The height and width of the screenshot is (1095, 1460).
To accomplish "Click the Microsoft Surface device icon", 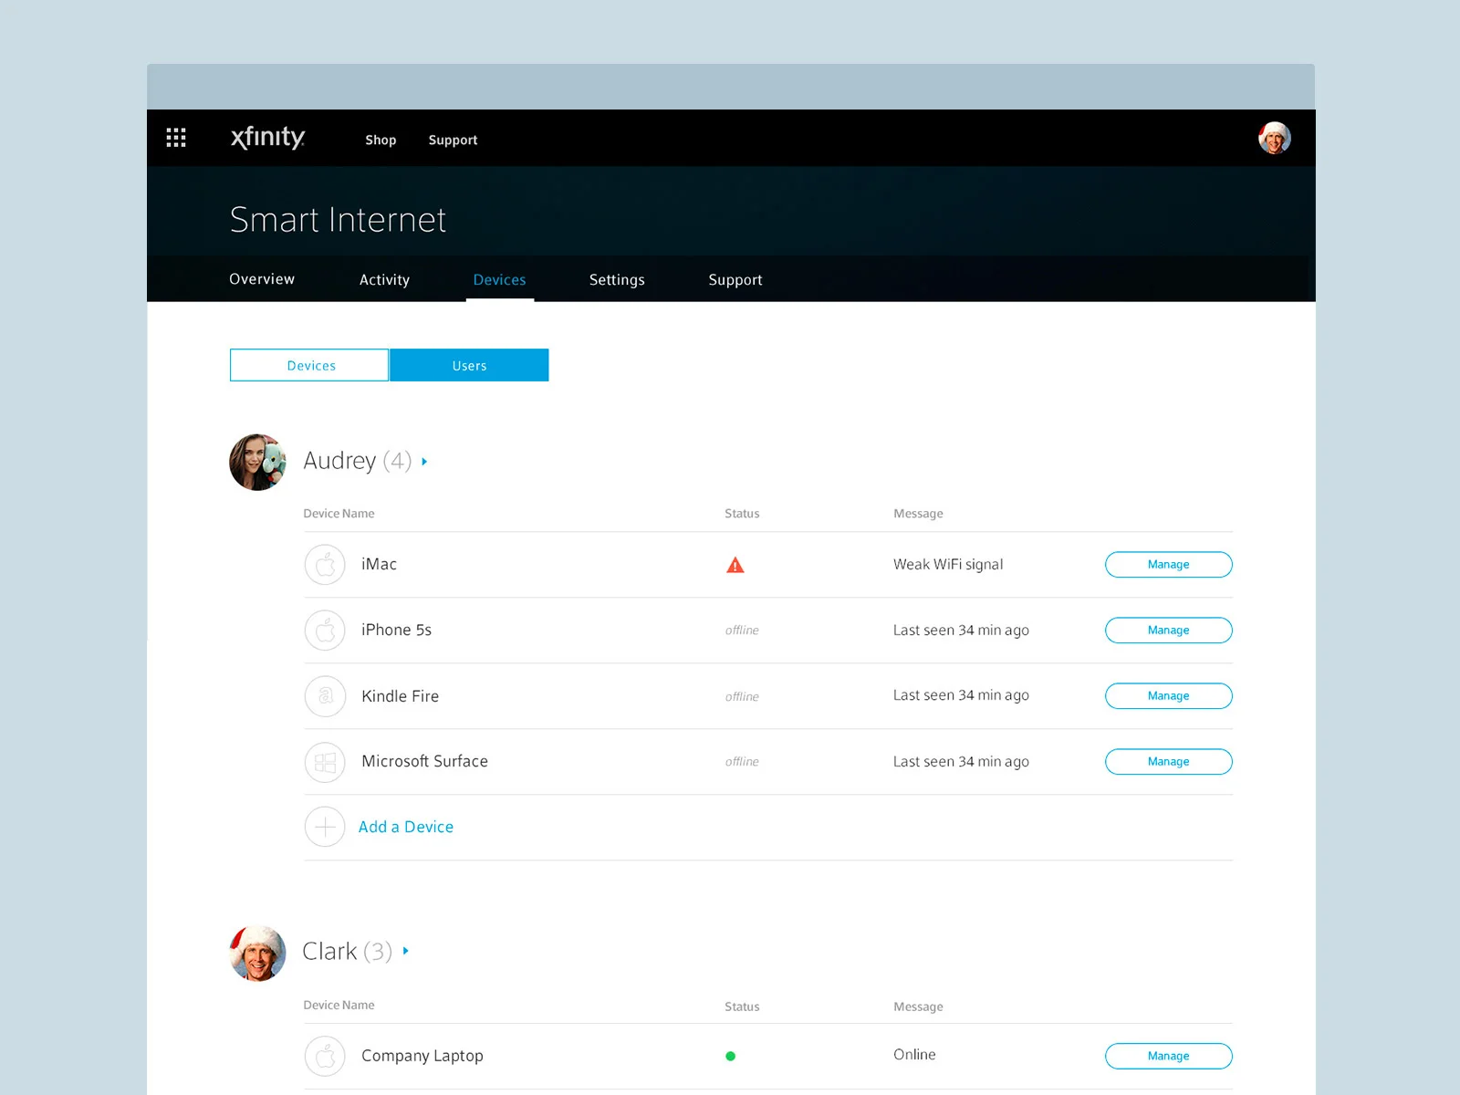I will (325, 762).
